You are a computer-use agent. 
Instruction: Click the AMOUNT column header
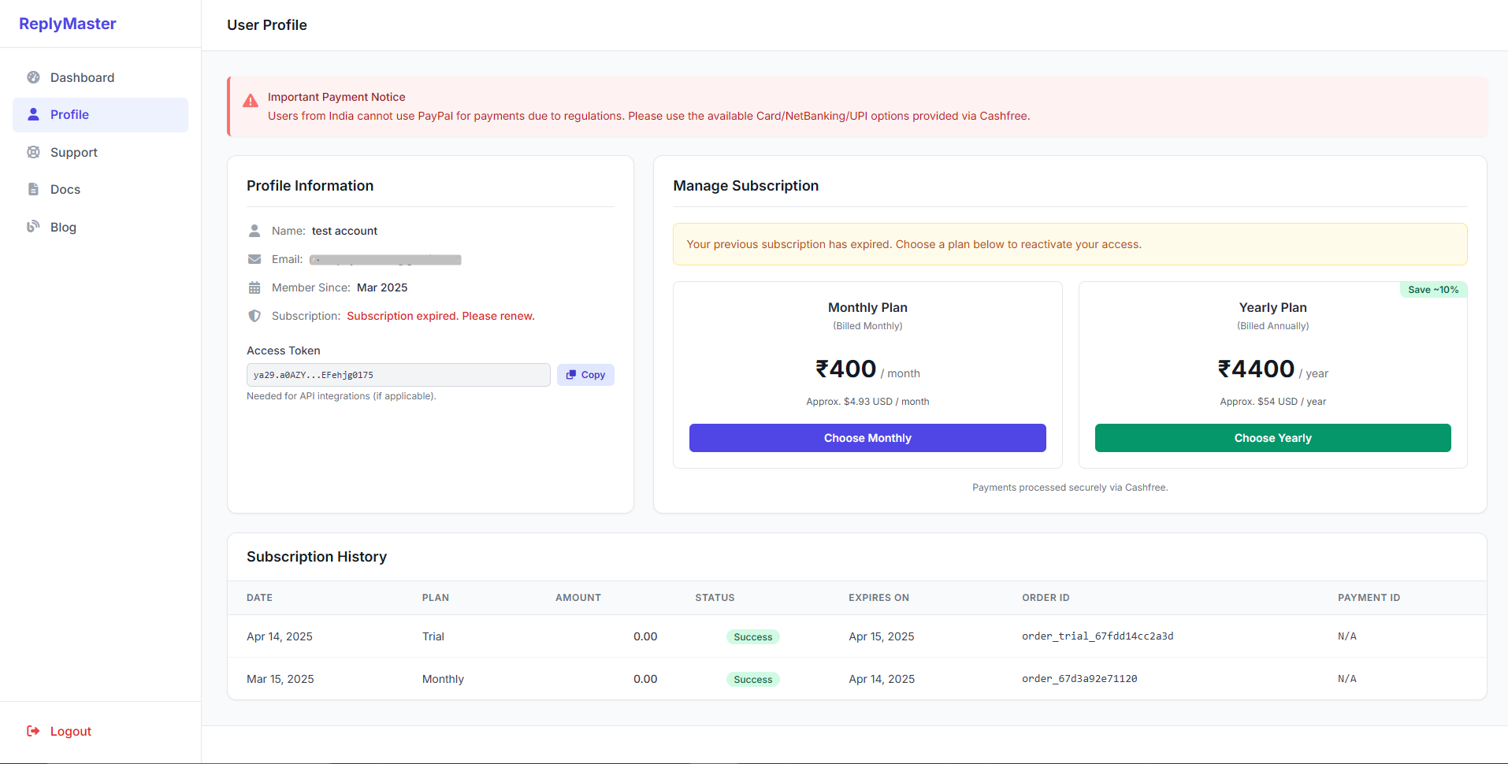(578, 598)
